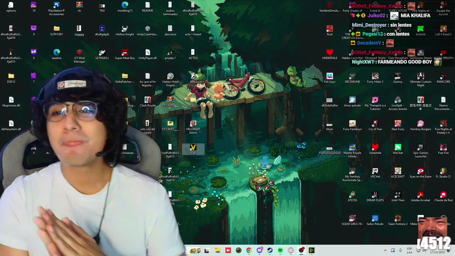Select the Undertale shortcut beside WeChat
The image size is (455, 256).
click(x=375, y=149)
